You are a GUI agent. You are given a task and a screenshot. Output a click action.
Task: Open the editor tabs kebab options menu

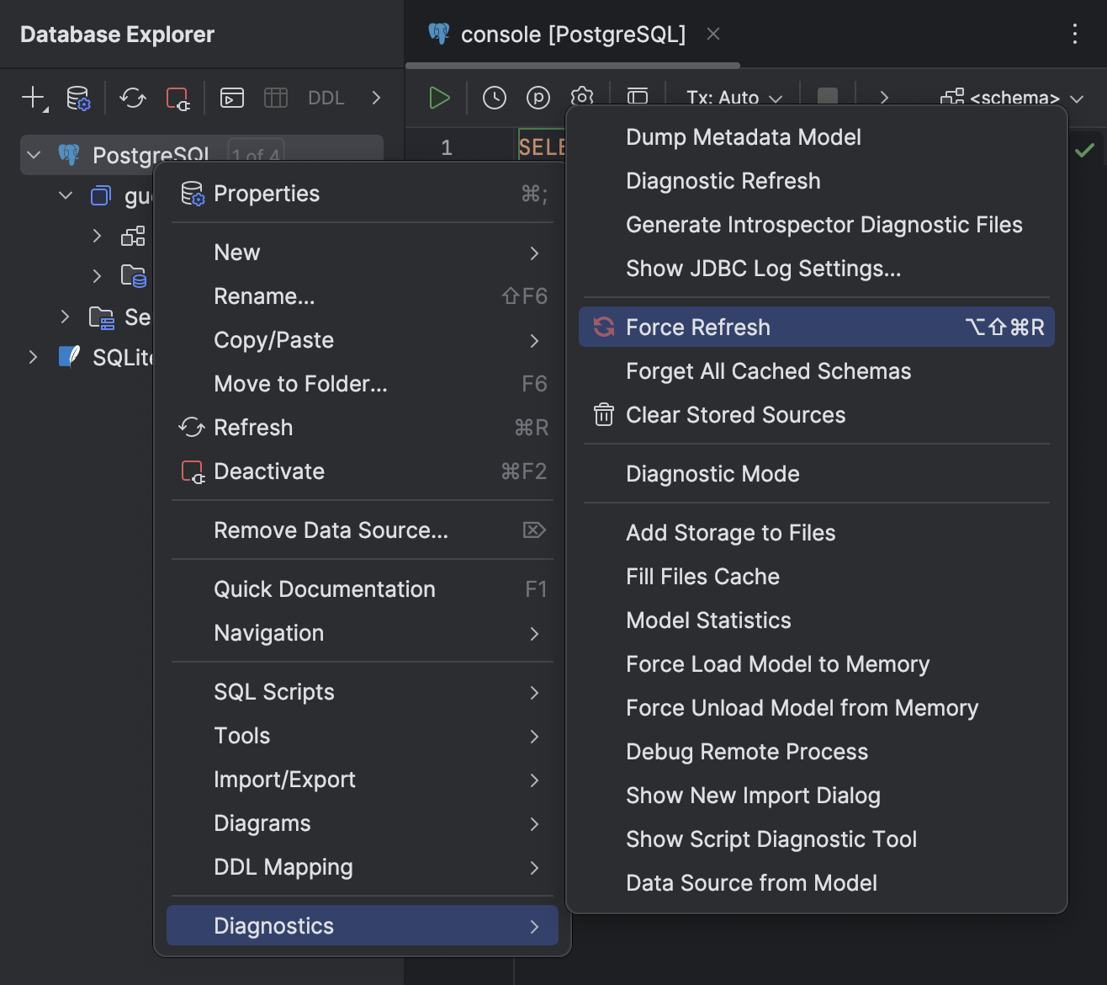pyautogui.click(x=1074, y=34)
